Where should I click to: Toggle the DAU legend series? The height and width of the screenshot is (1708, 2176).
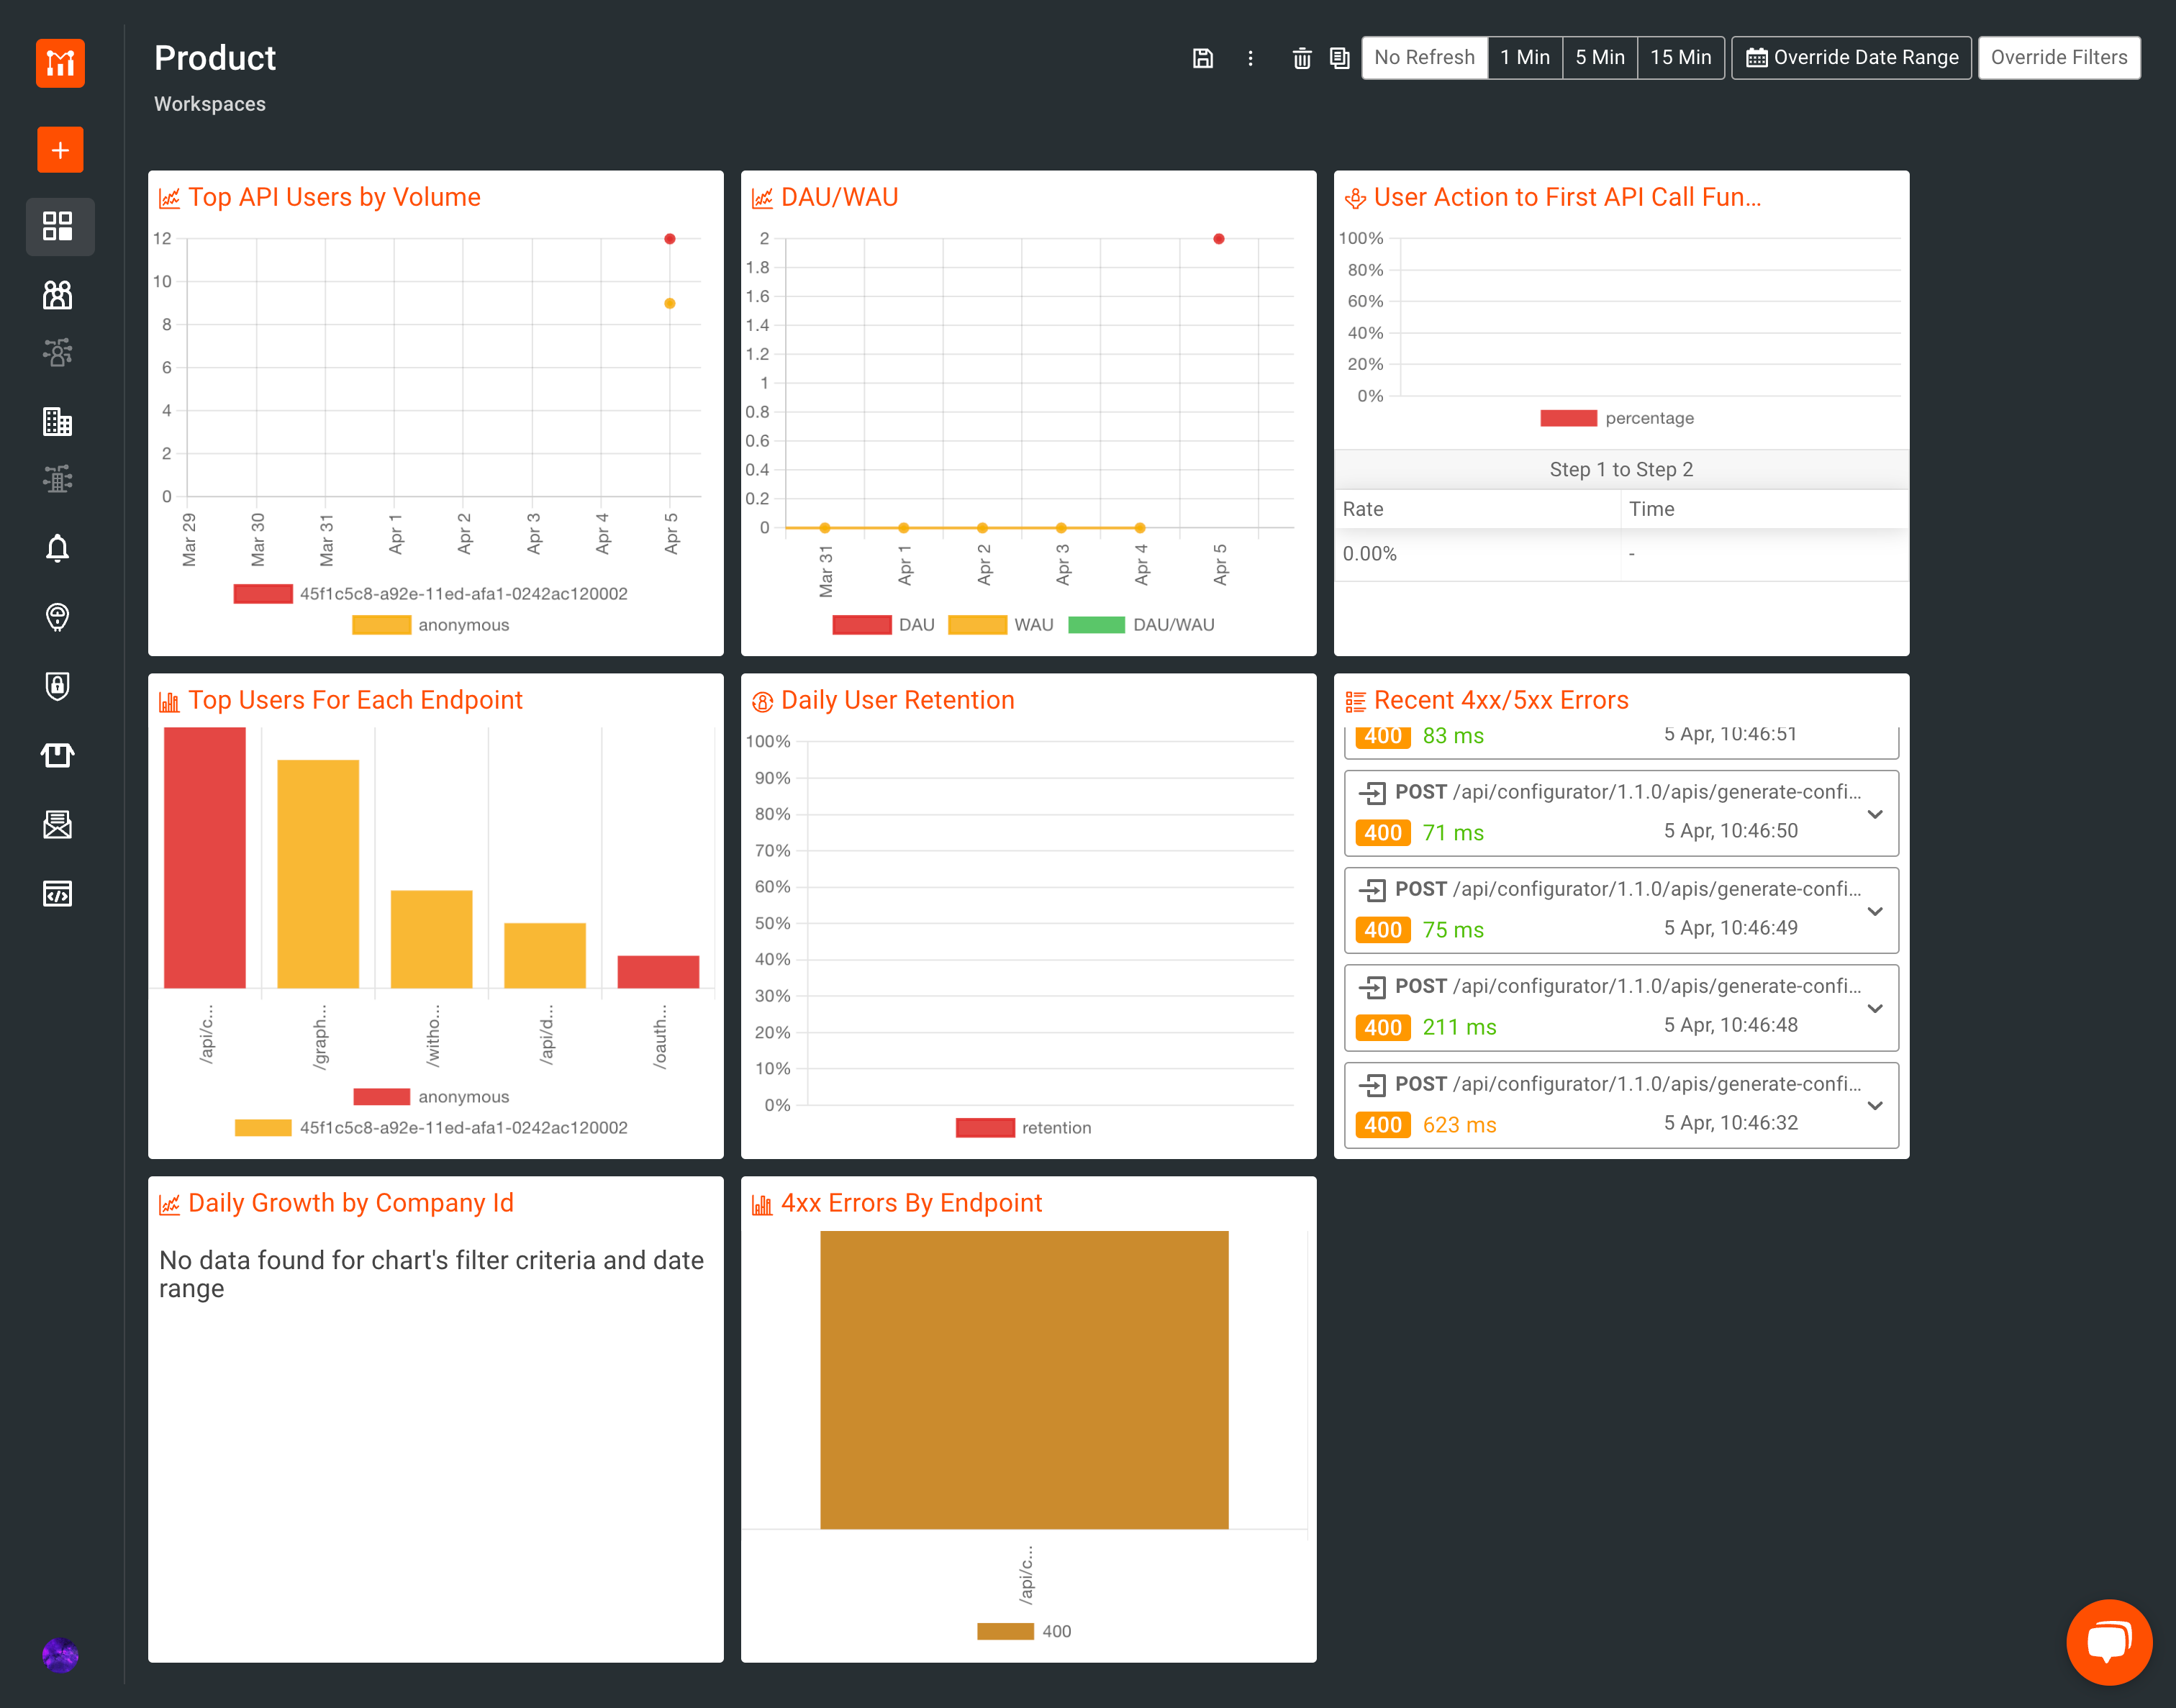pyautogui.click(x=883, y=624)
